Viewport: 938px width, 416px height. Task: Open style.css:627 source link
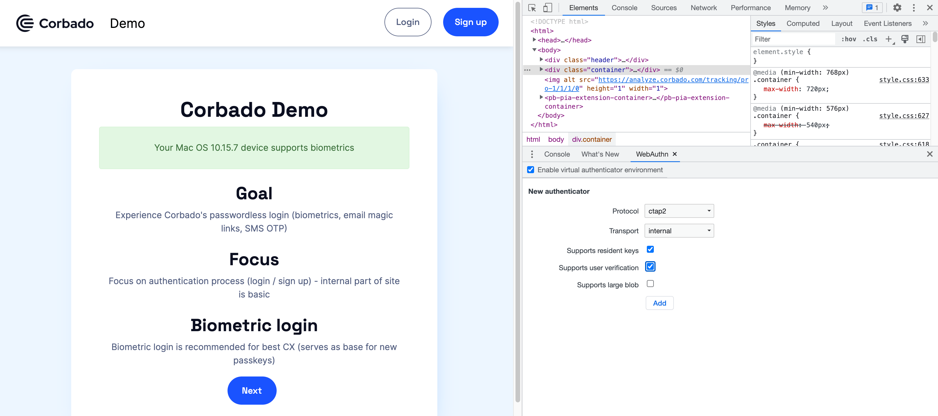coord(904,116)
